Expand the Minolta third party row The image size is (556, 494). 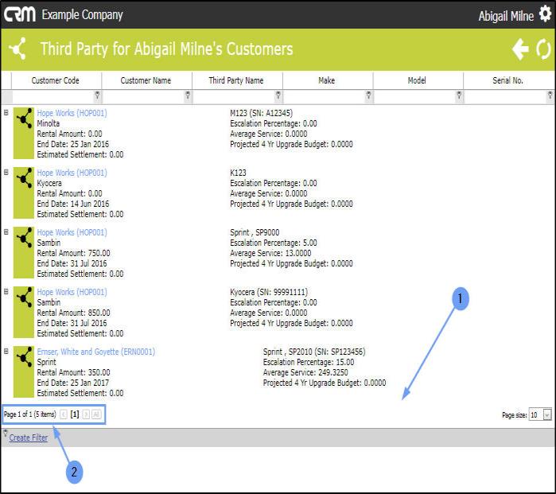point(6,113)
